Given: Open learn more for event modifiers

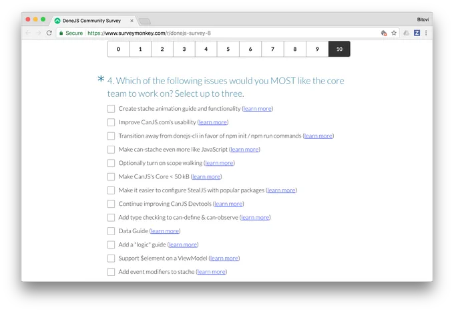Looking at the screenshot, I should [x=212, y=272].
